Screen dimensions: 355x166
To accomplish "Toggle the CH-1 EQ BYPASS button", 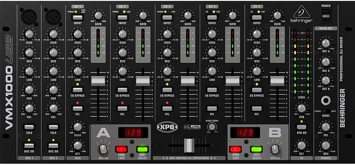I will point(78,90).
